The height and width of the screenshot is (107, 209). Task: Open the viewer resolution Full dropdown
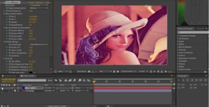point(105,72)
